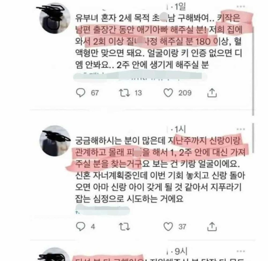Viewport: 268px width, 261px height.
Task: Open the first post's profile avatar
Action: point(55,18)
